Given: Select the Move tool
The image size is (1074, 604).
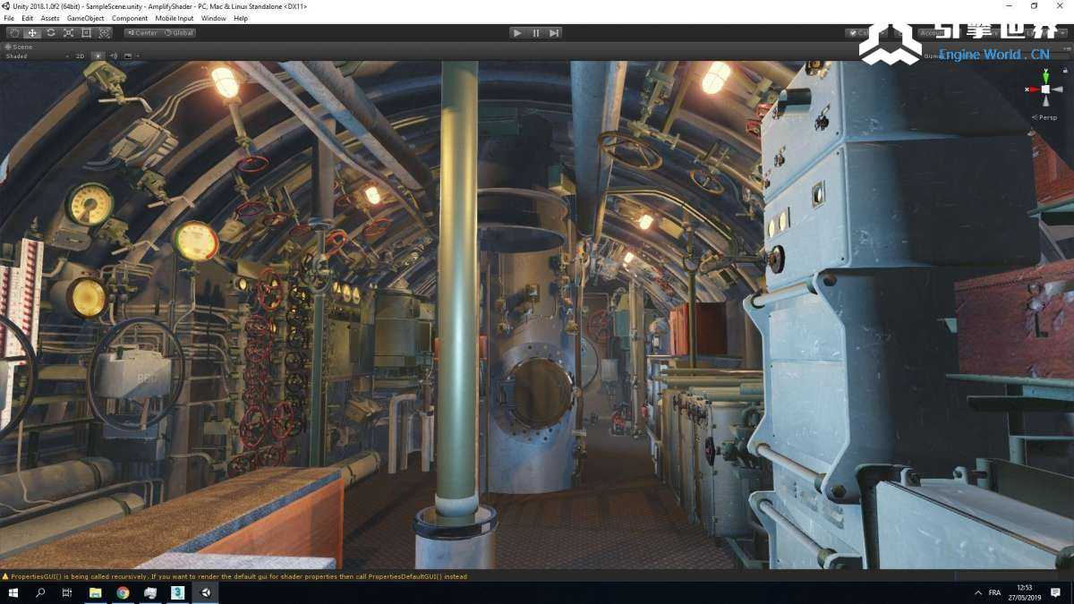Looking at the screenshot, I should point(32,33).
